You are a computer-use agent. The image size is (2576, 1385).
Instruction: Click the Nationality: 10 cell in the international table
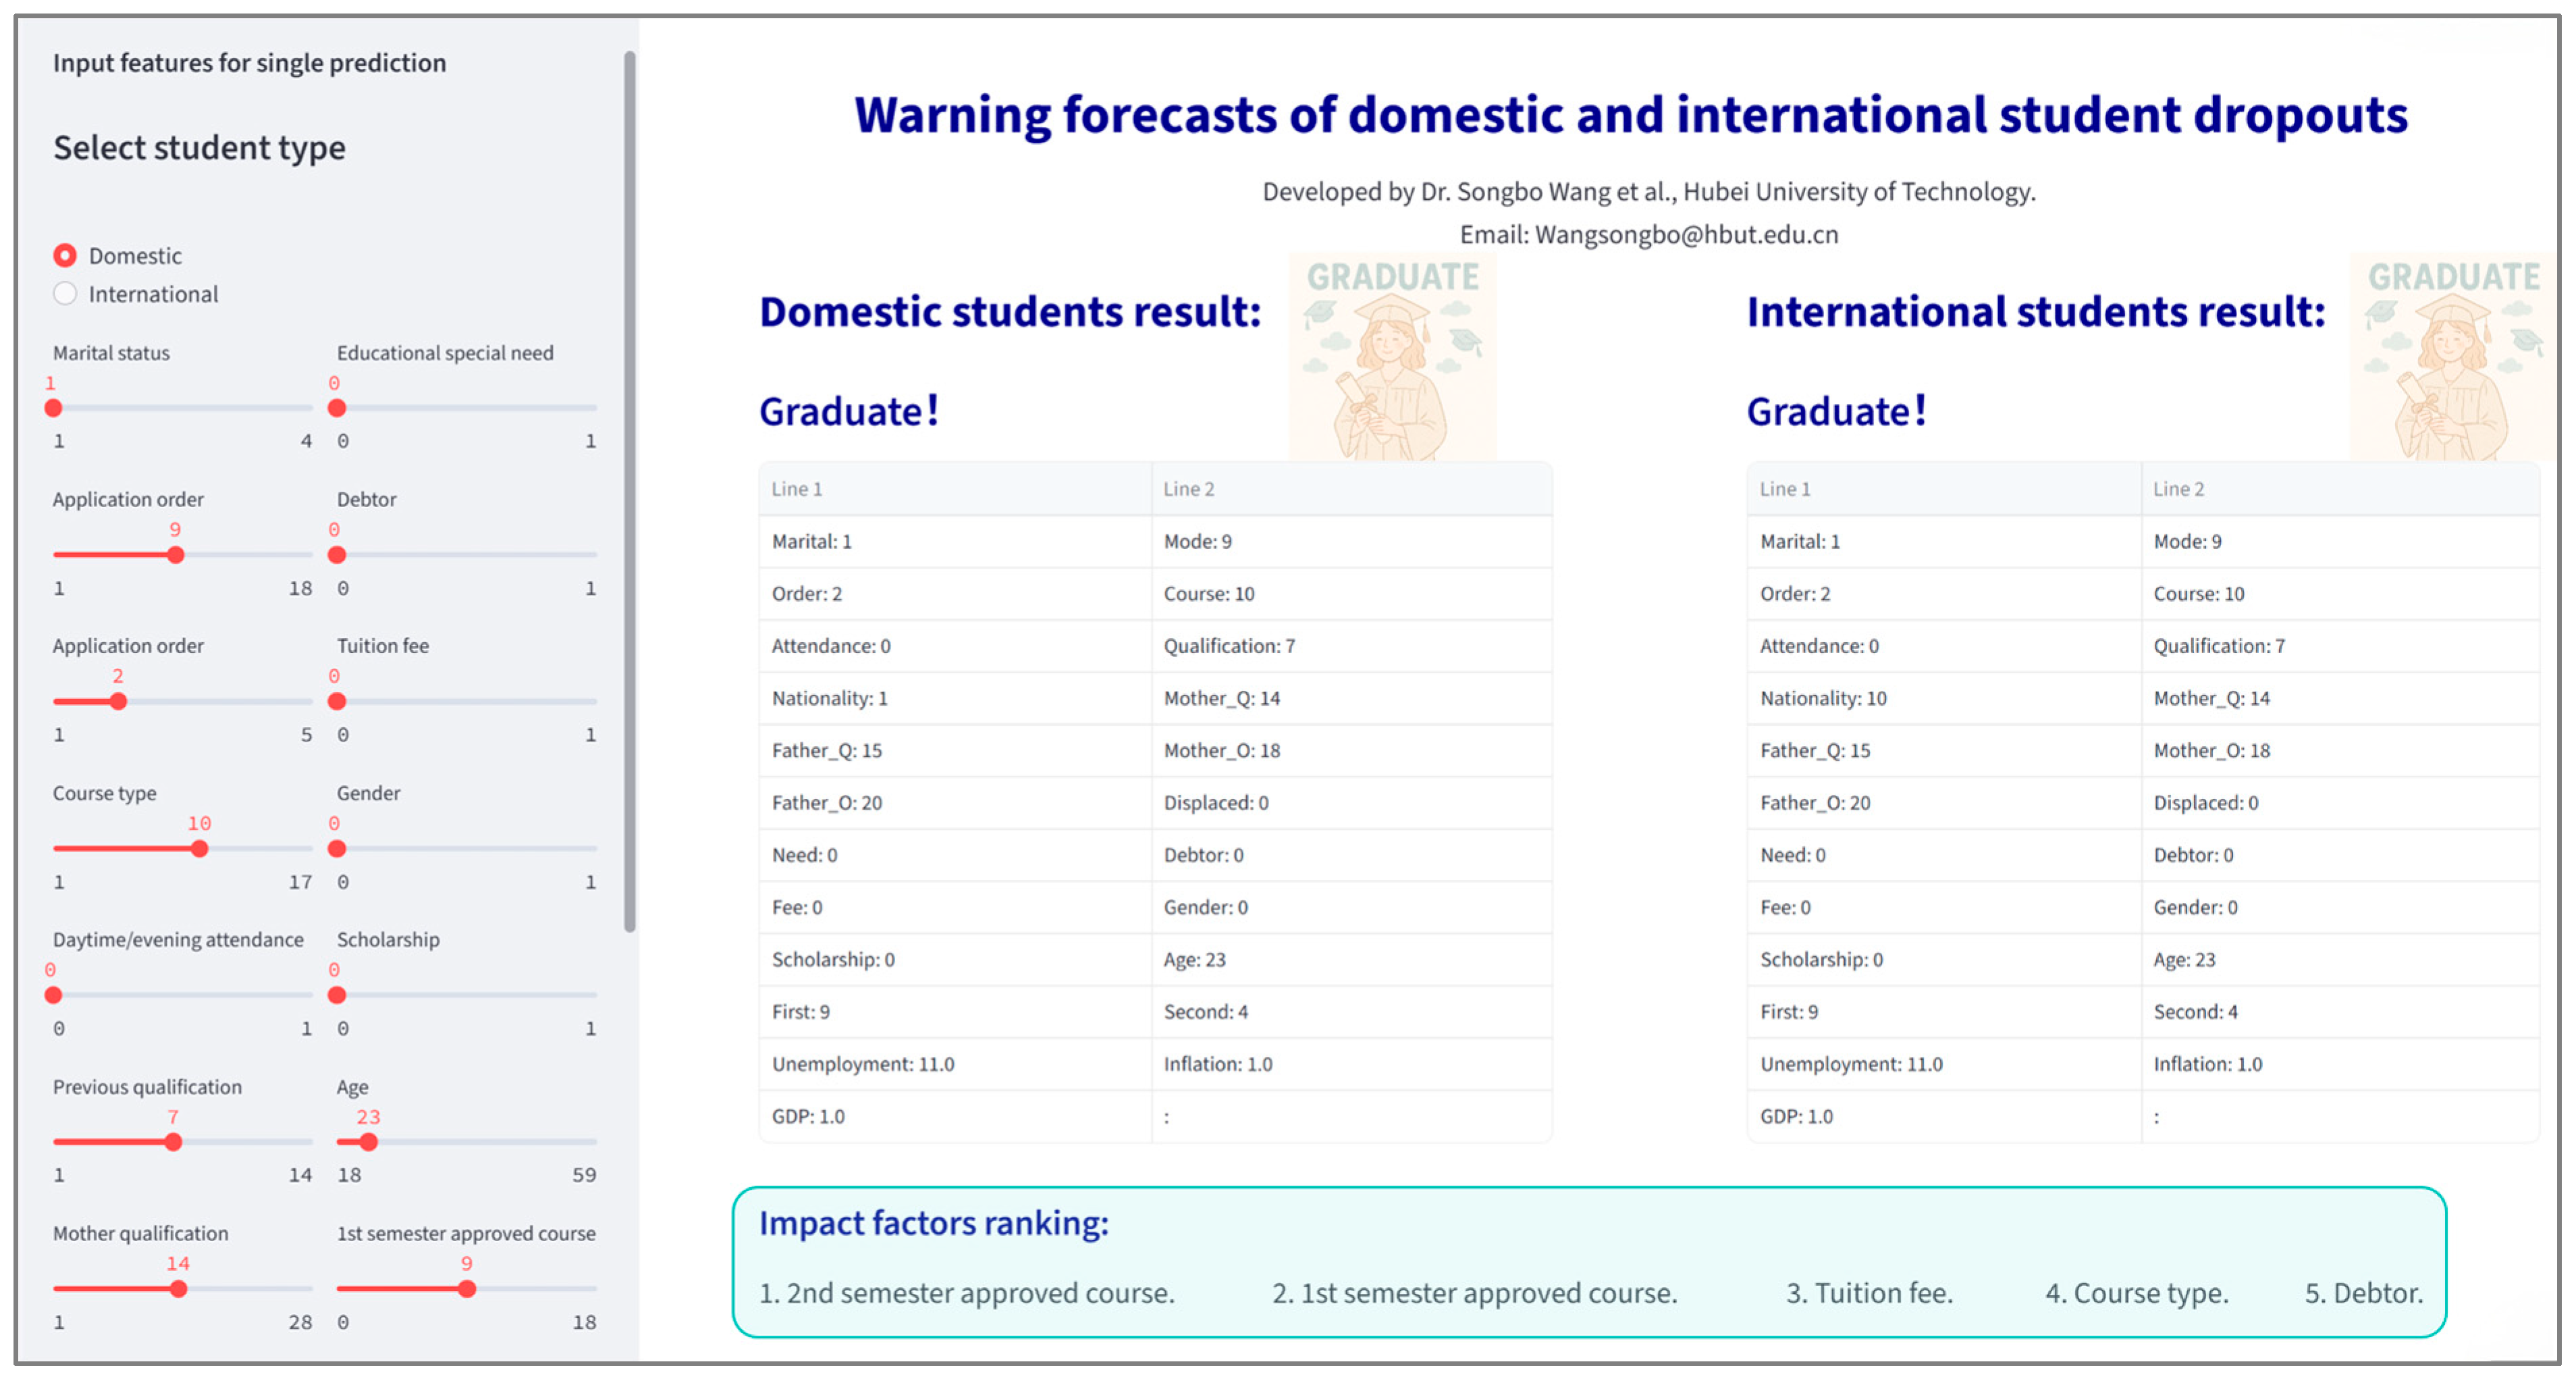(x=1823, y=698)
